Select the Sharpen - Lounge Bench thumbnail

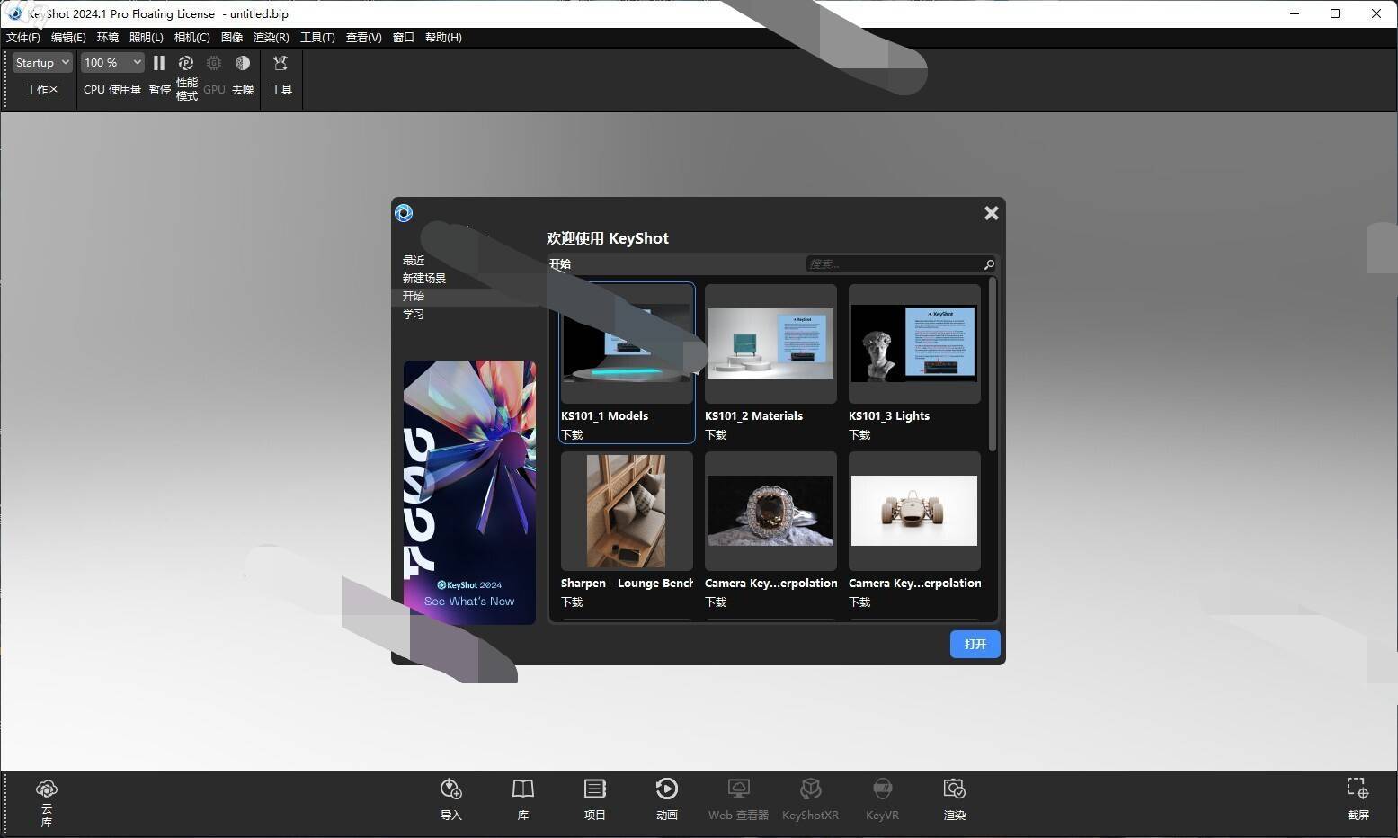[627, 511]
